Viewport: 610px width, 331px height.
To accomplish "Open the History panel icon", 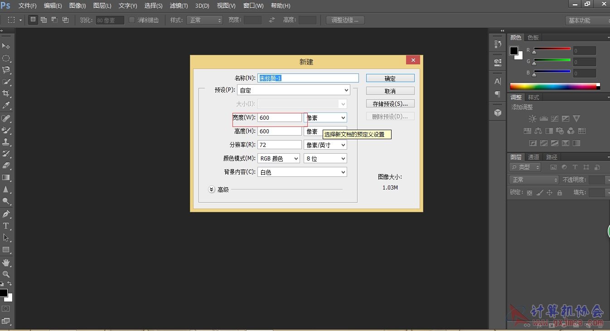I will click(498, 44).
